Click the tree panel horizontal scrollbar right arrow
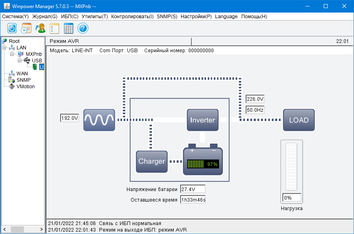The height and width of the screenshot is (234, 354). tap(41, 229)
